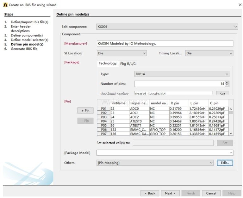Expand the Timing Location dropdown

pos(209,53)
